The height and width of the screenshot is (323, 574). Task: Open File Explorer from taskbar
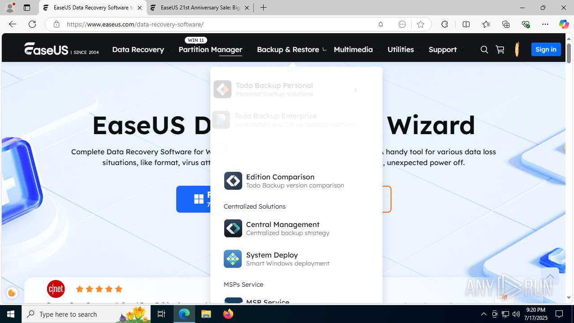(x=206, y=314)
